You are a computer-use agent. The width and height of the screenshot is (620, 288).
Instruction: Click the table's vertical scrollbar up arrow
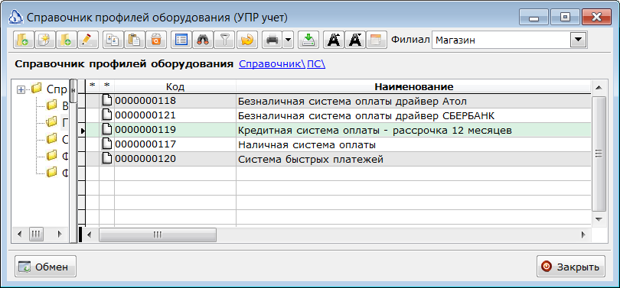pos(599,87)
